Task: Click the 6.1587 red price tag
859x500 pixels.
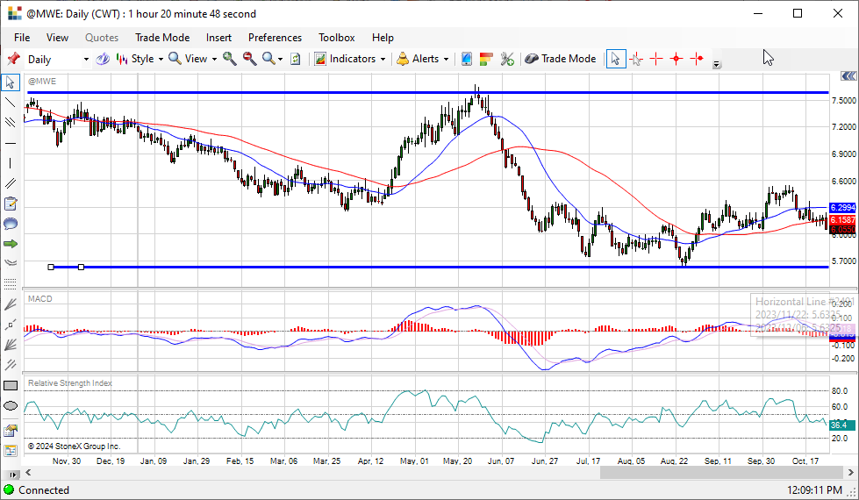Action: point(842,219)
